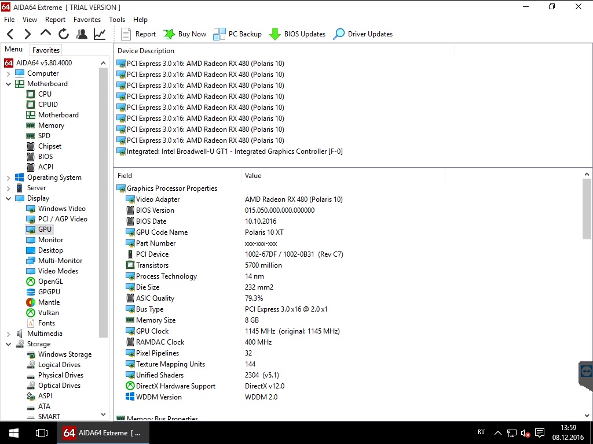Open Windows Storage tree item

(65, 354)
